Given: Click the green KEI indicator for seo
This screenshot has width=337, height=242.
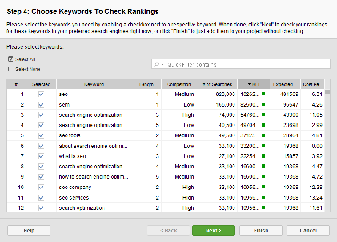Looking at the screenshot, I should click(263, 94).
